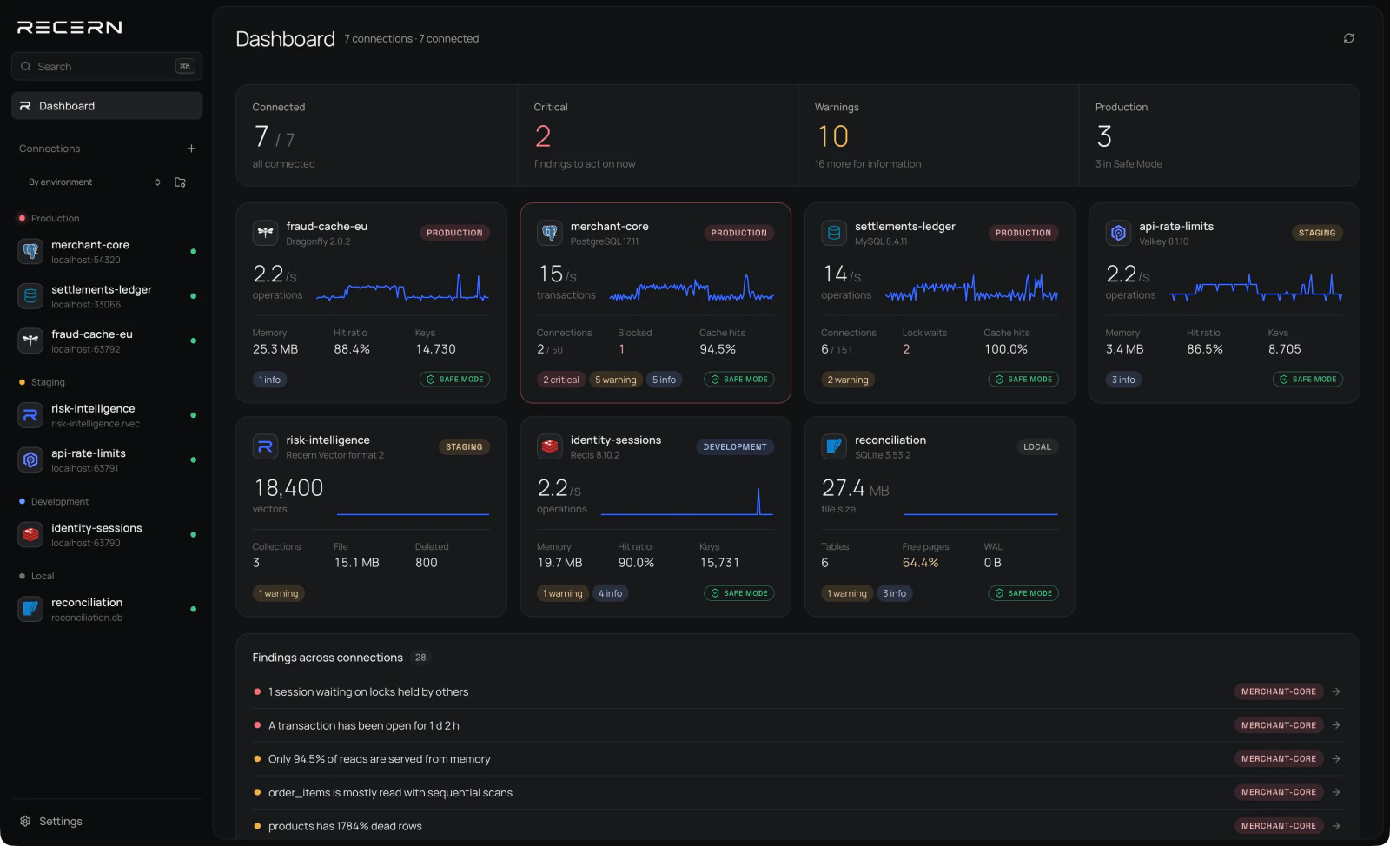Screen dimensions: 1390x846
Task: Open fraud-cache-eu connection in the sidebar
Action: pos(107,340)
